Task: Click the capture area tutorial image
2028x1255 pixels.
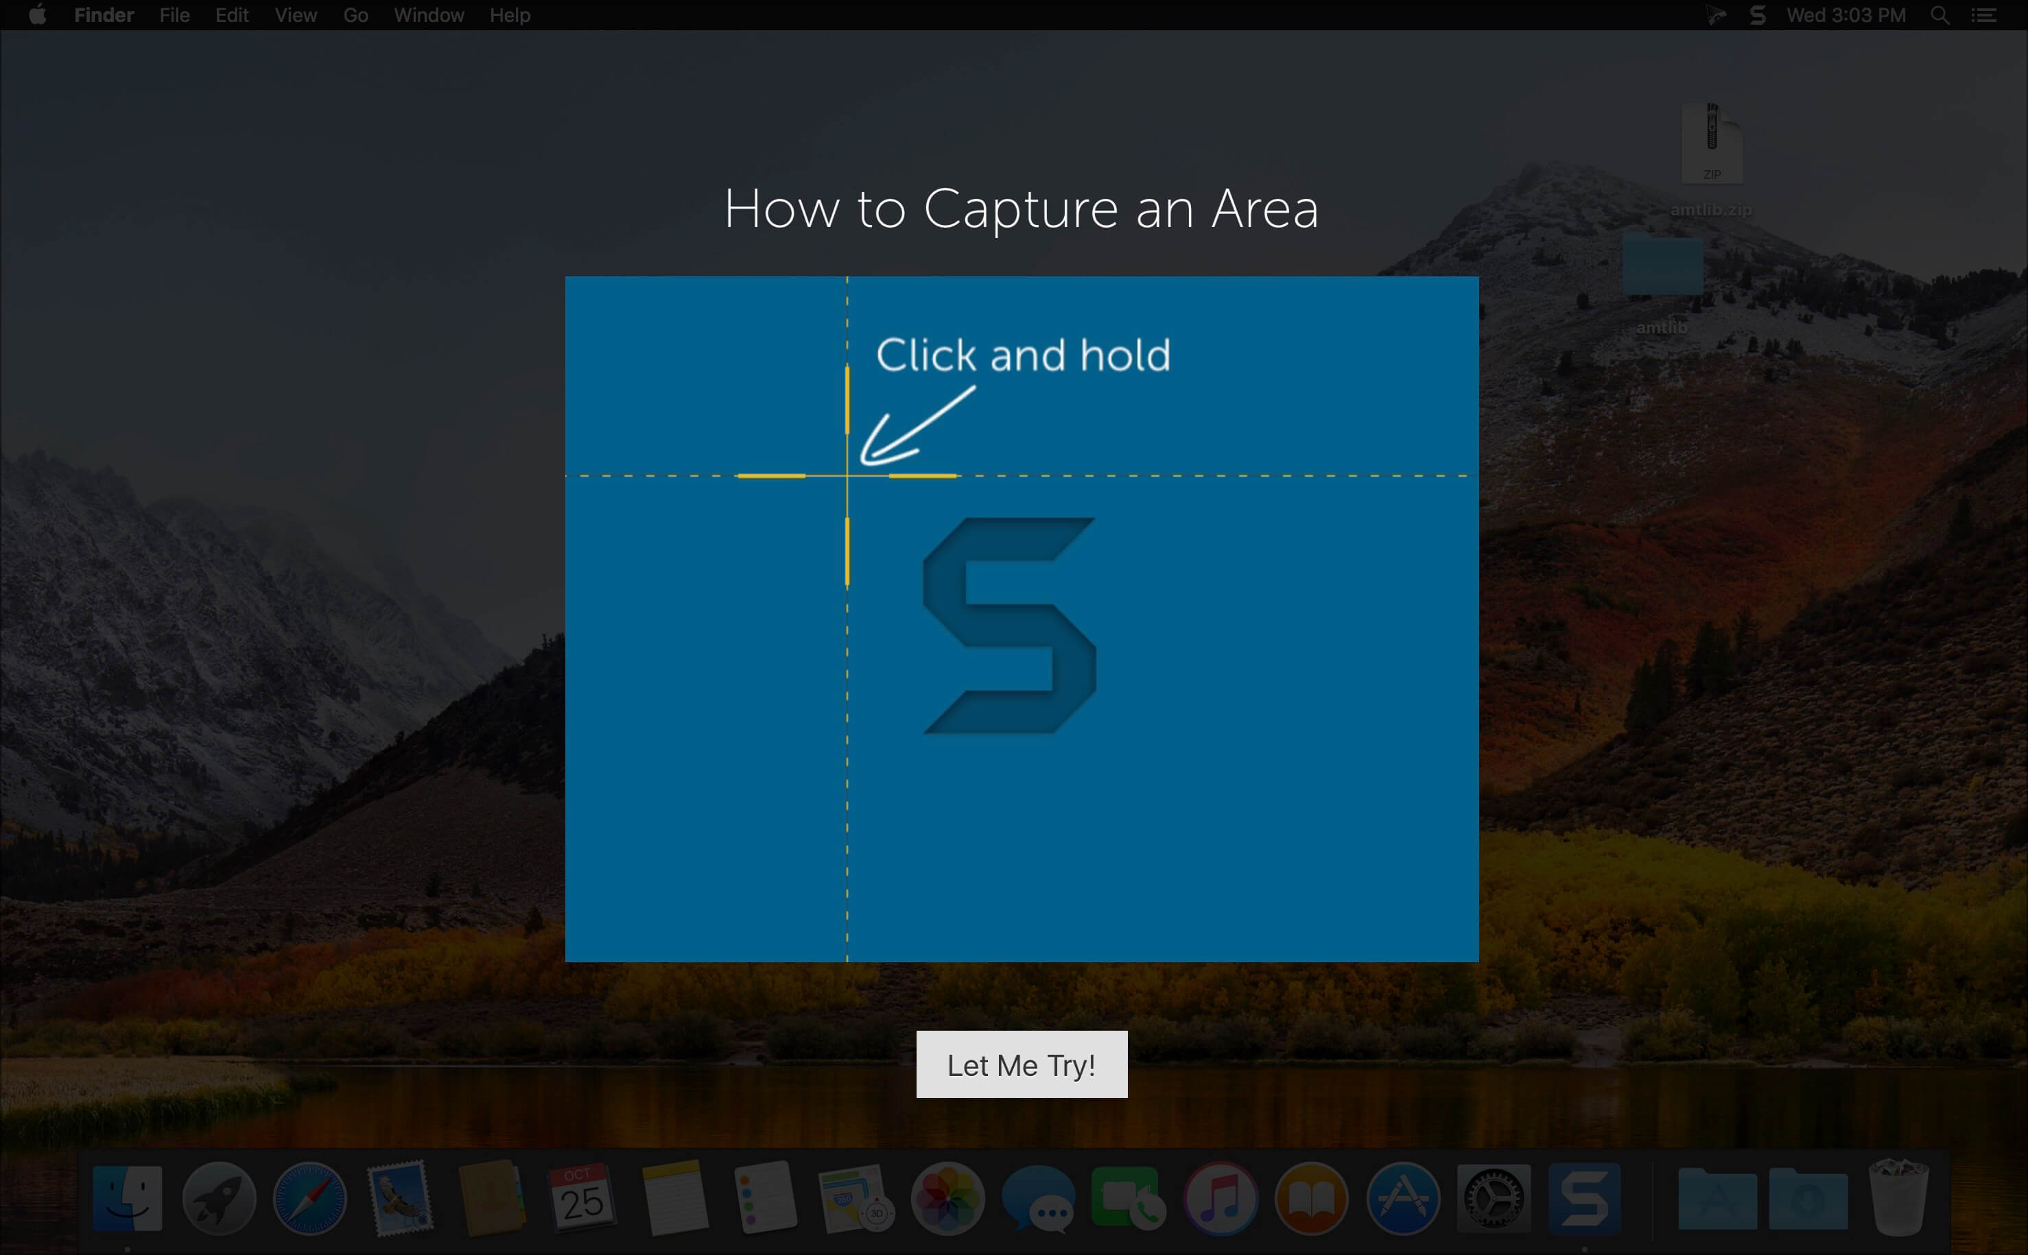Action: pos(1021,619)
